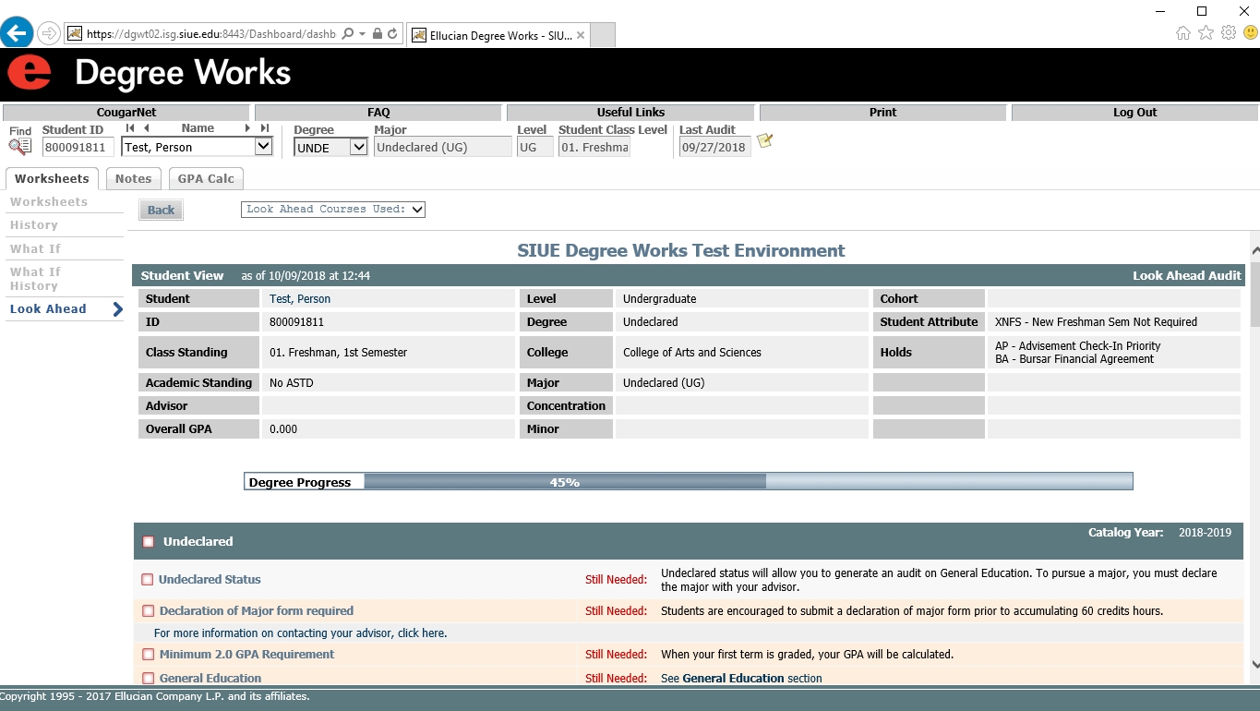Jump to the last student record arrow
The height and width of the screenshot is (711, 1260).
(x=265, y=128)
